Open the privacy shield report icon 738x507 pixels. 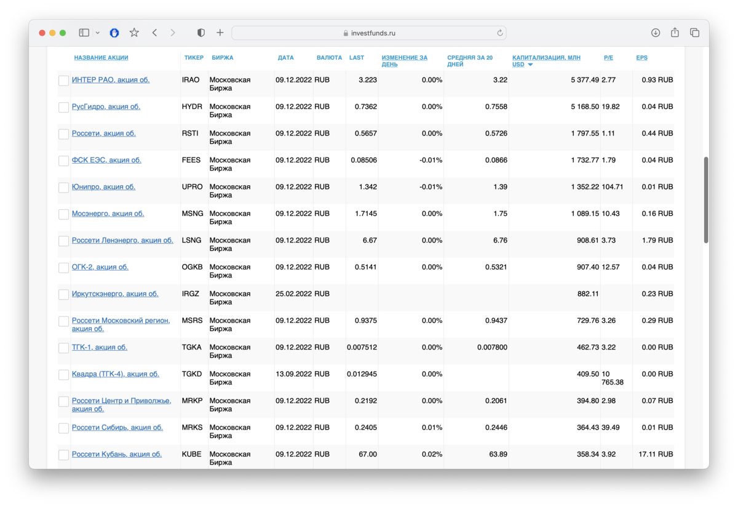pos(201,33)
